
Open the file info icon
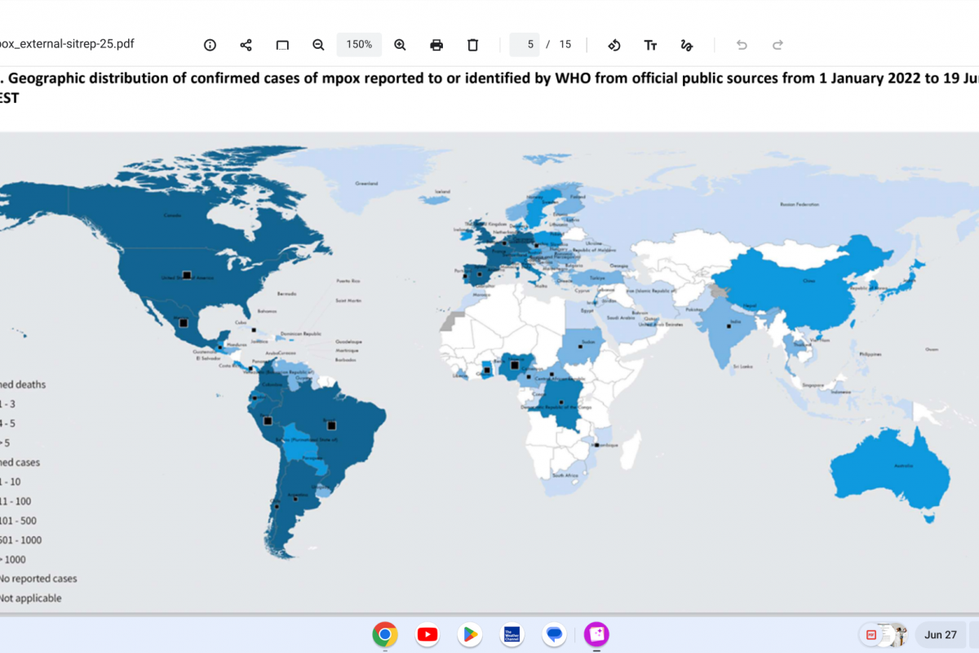(210, 45)
